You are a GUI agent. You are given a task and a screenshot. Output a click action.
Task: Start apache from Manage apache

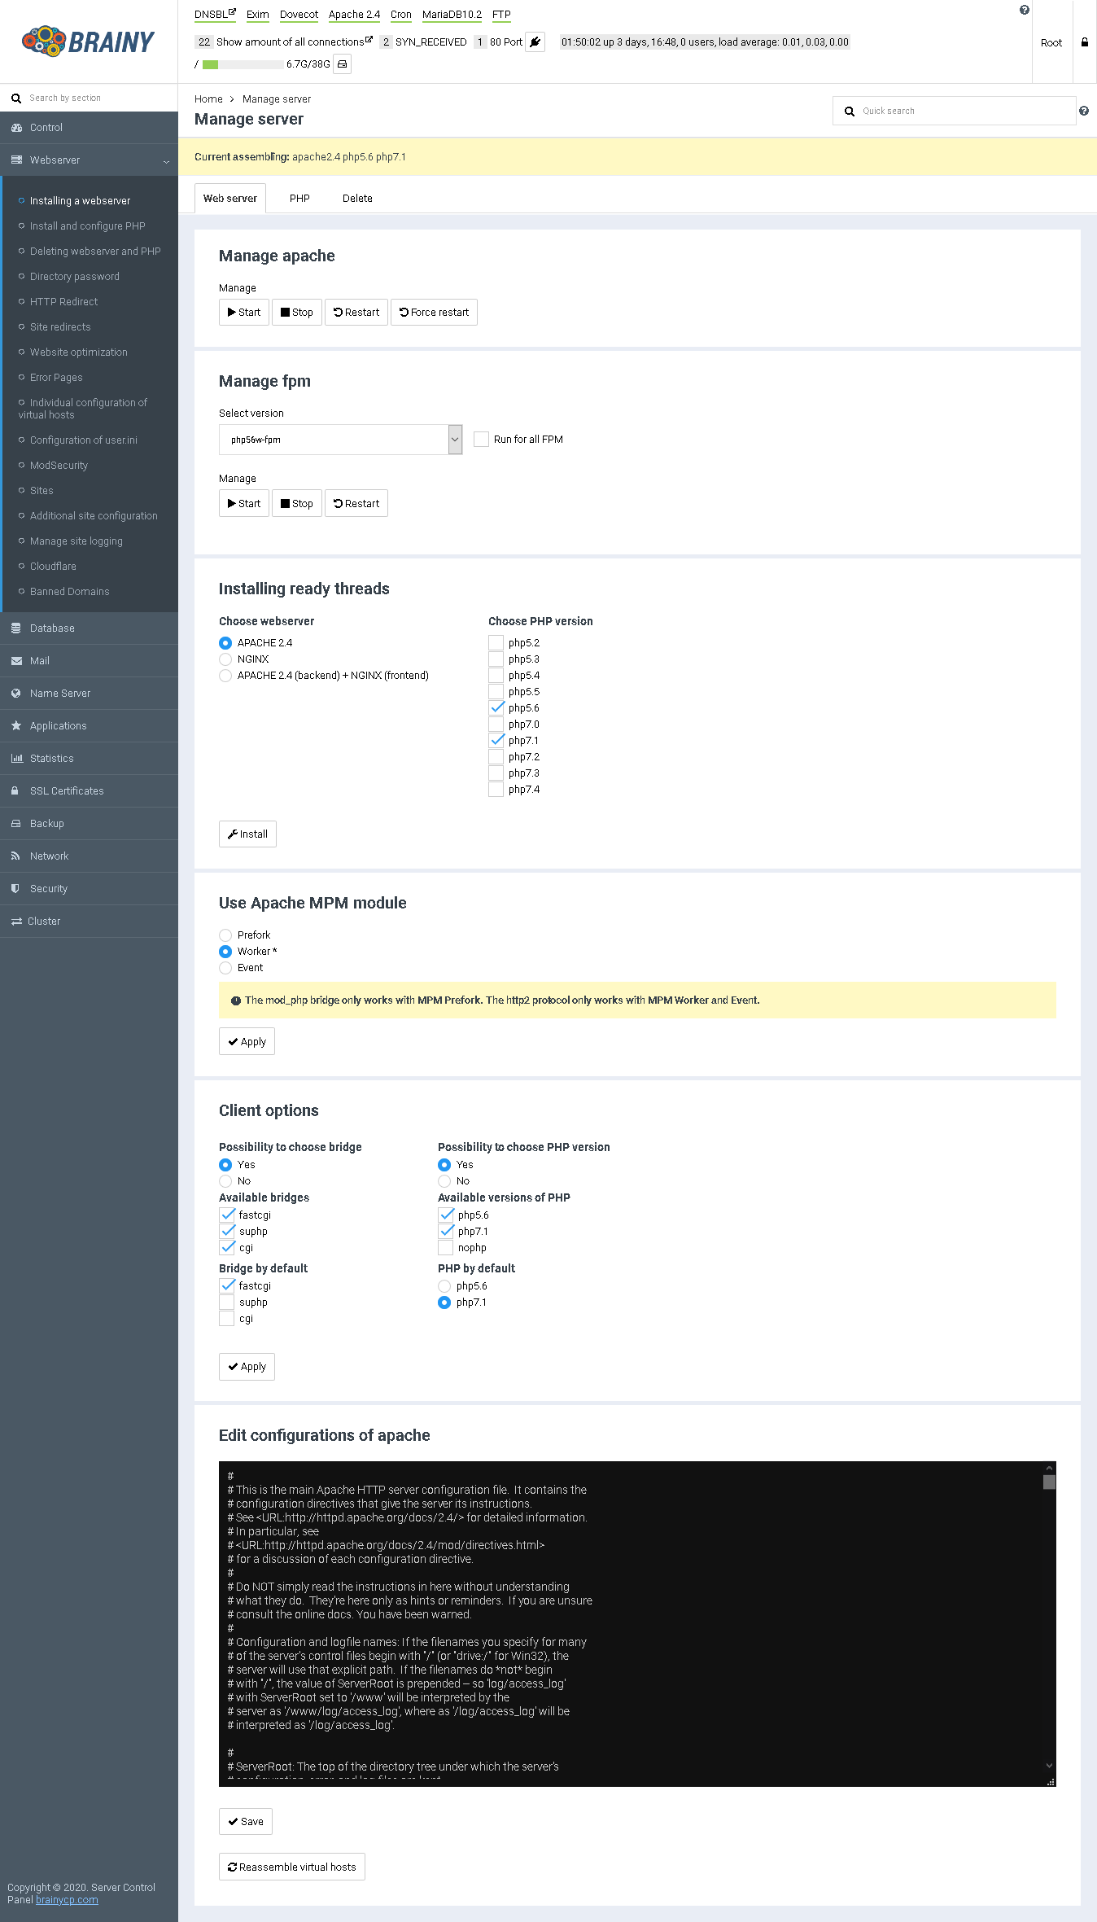(244, 313)
